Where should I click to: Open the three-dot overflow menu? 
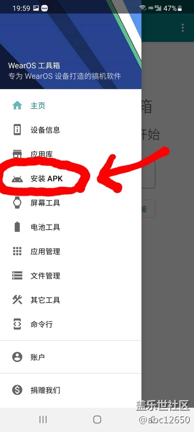coord(183,28)
